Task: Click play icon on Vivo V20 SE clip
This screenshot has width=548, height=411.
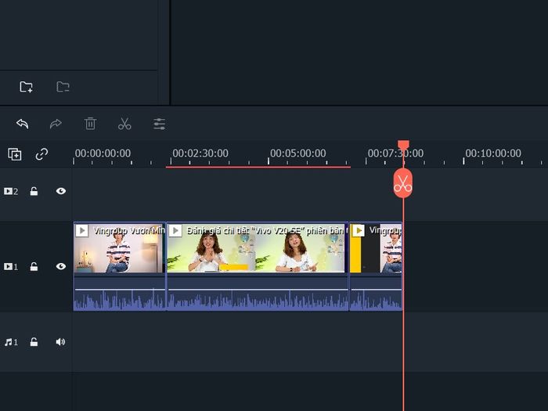Action: 175,231
